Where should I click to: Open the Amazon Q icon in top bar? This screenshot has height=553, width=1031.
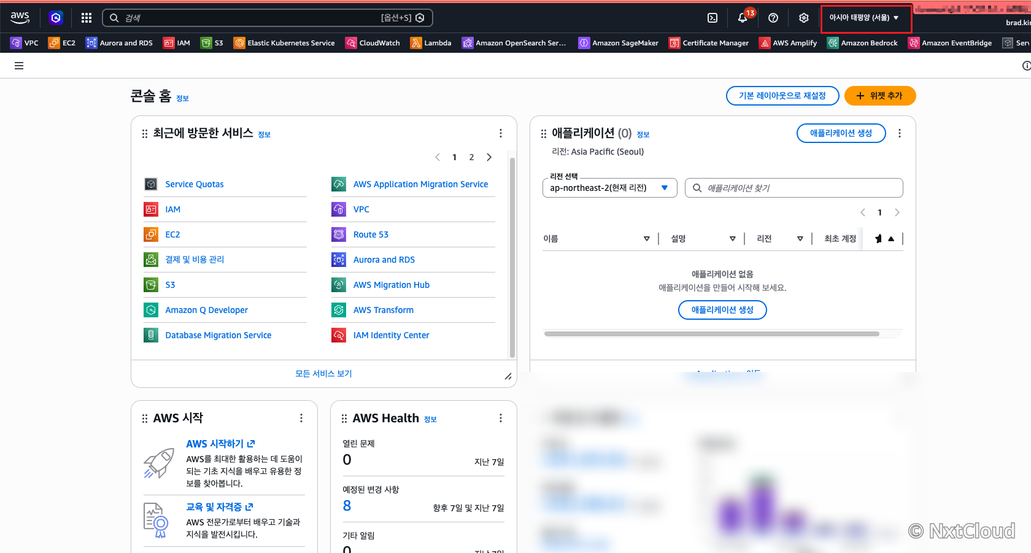pos(56,18)
